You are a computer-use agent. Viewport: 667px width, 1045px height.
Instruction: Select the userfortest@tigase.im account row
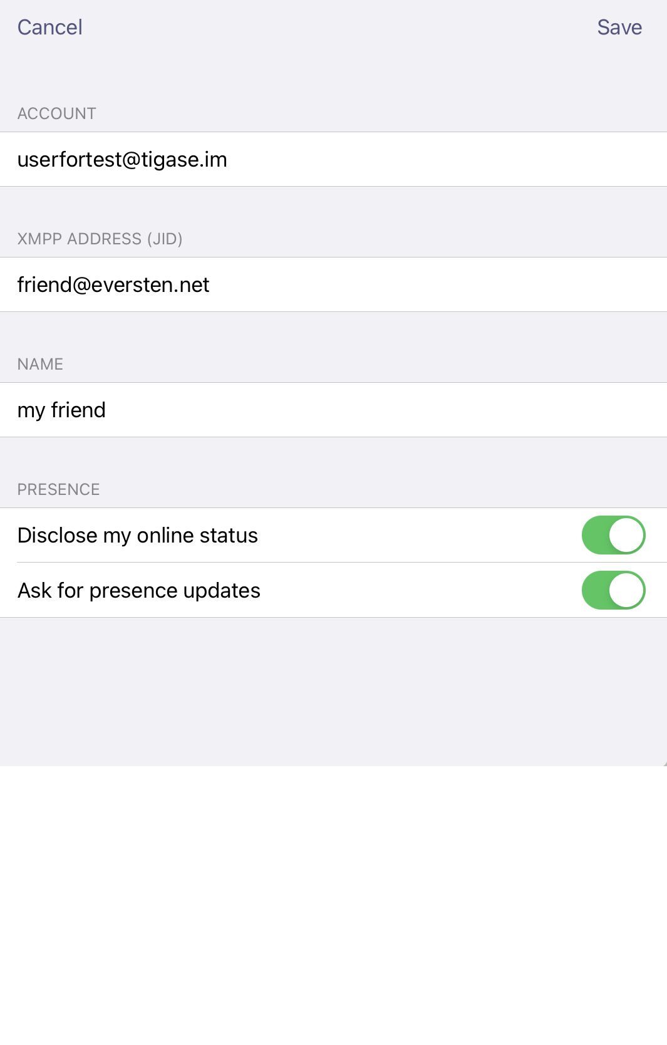pos(333,159)
